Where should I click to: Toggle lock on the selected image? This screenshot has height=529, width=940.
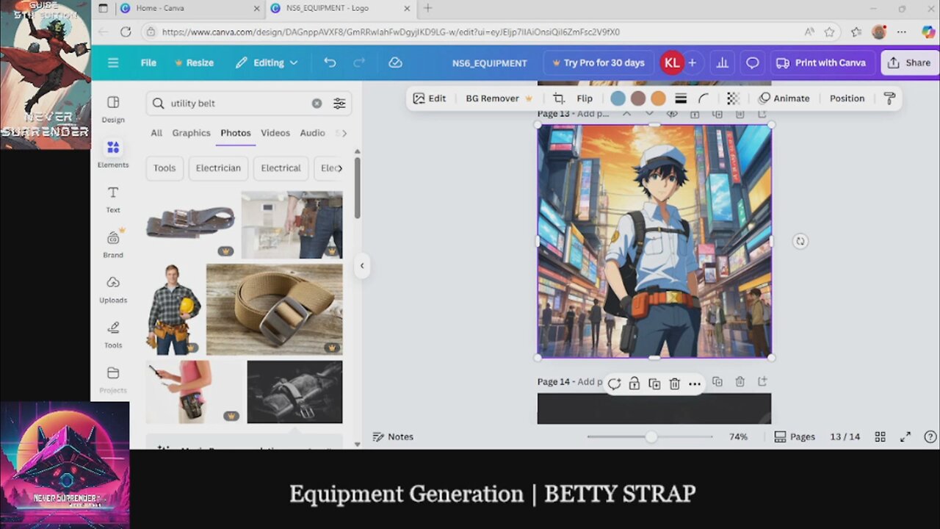[634, 384]
